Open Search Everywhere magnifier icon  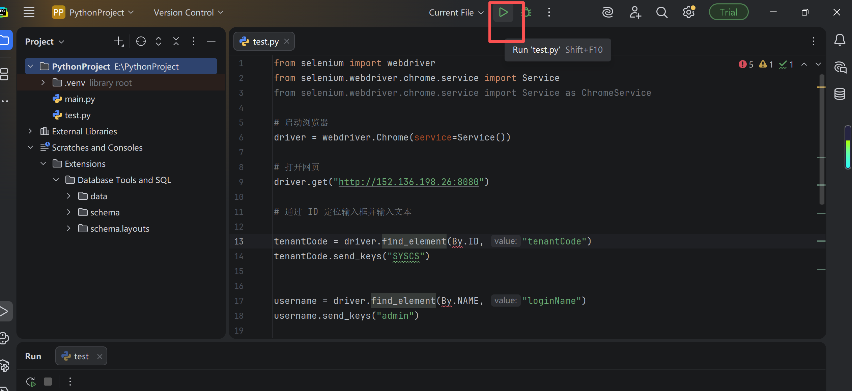[x=662, y=12]
